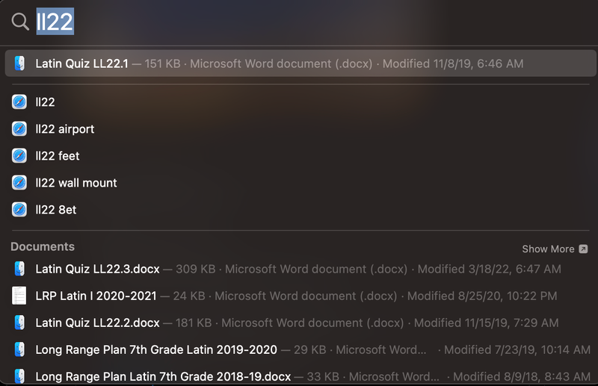This screenshot has width=598, height=386.
Task: Click 'Modified 3/18/22, 6:47 AM' text
Action: [490, 269]
